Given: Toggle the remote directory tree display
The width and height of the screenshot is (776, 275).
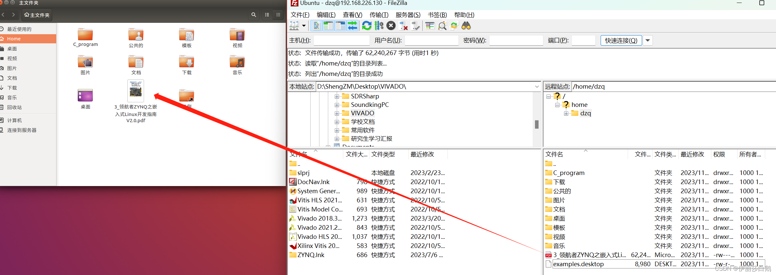Looking at the screenshot, I should [x=340, y=26].
